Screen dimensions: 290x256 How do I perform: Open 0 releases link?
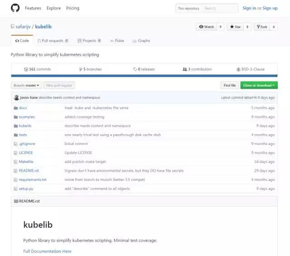point(144,69)
